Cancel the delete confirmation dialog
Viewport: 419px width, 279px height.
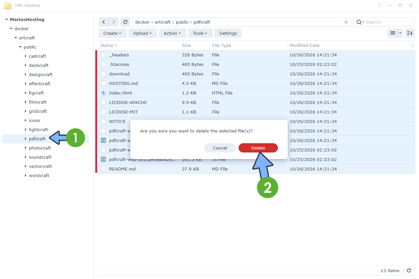tap(220, 148)
